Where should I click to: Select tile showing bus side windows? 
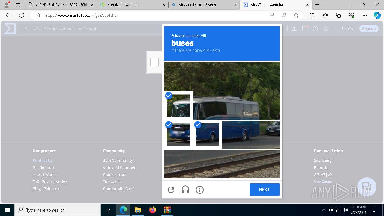[236, 106]
